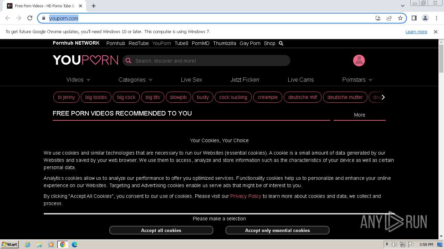Viewport: 444px width, 249px height.
Task: Toggle the Chrome side panel icon
Action: [x=414, y=18]
